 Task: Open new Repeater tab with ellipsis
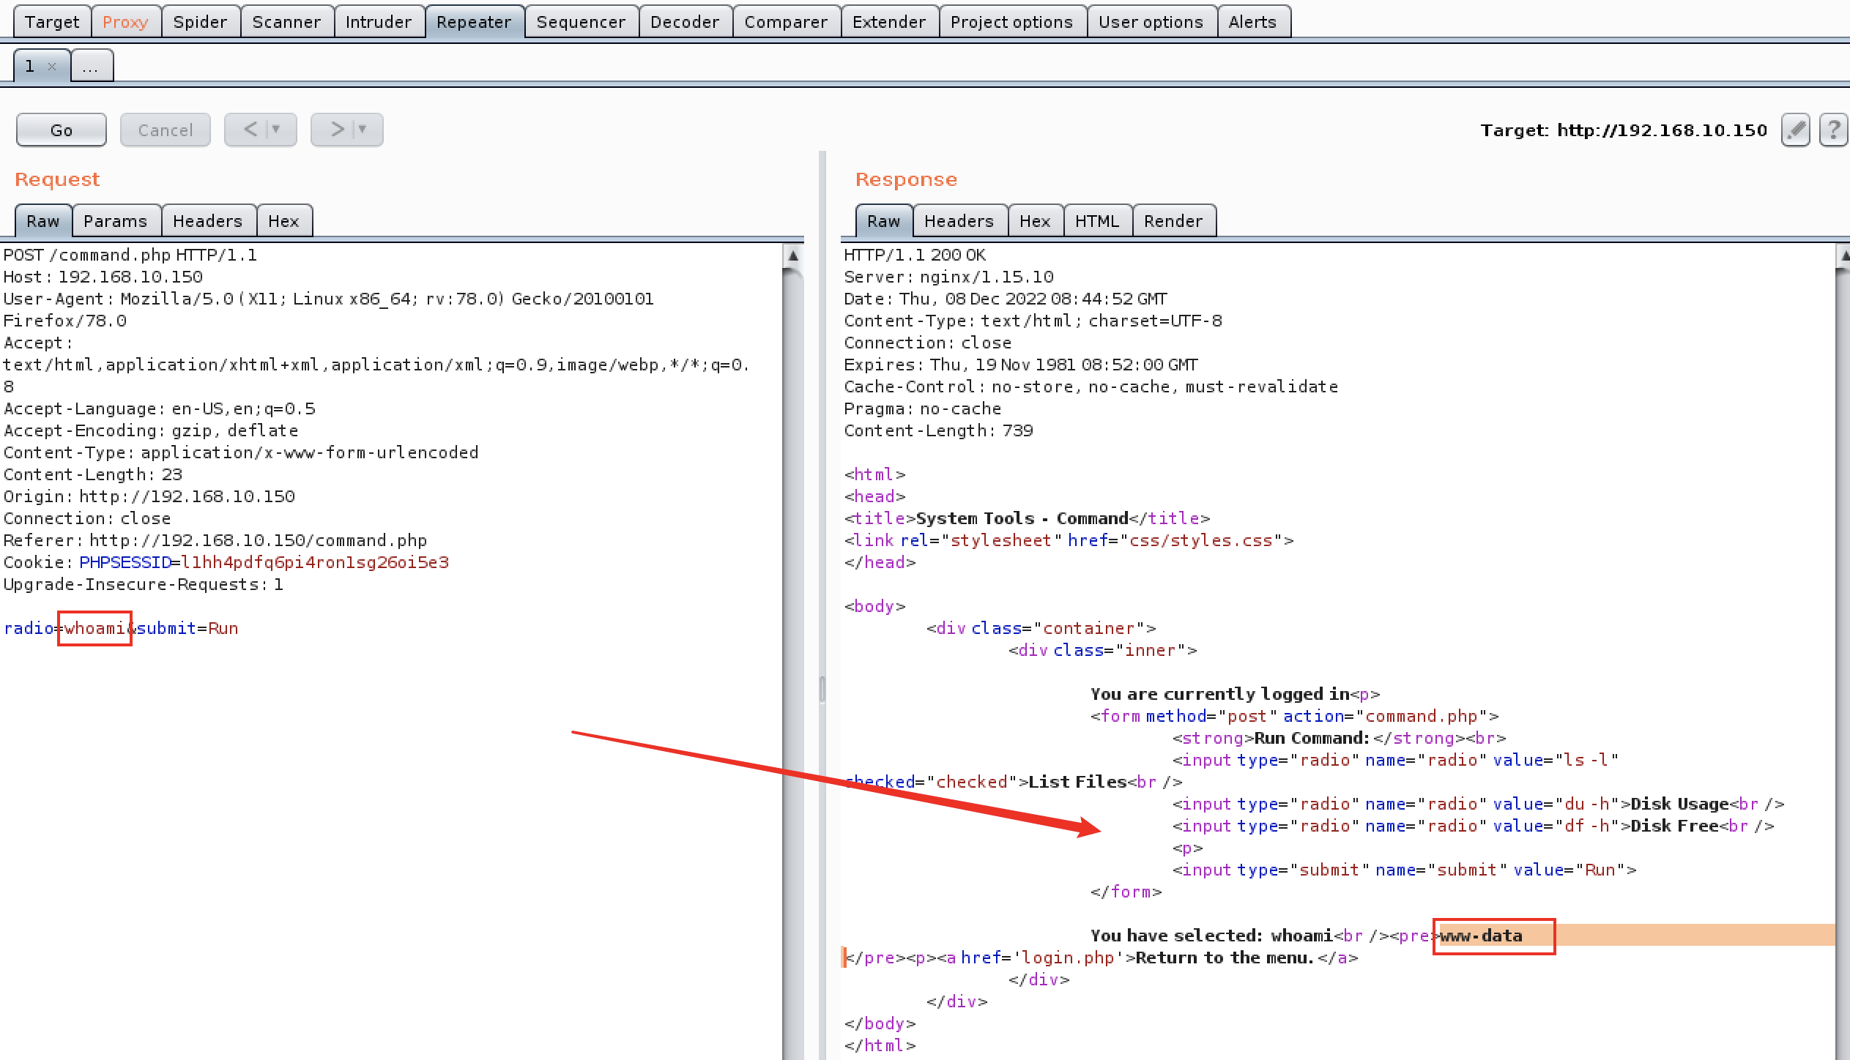tap(90, 67)
